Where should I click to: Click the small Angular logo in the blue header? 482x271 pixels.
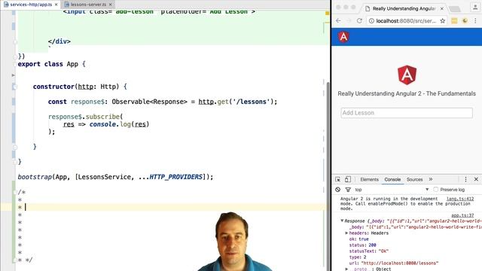pos(343,37)
